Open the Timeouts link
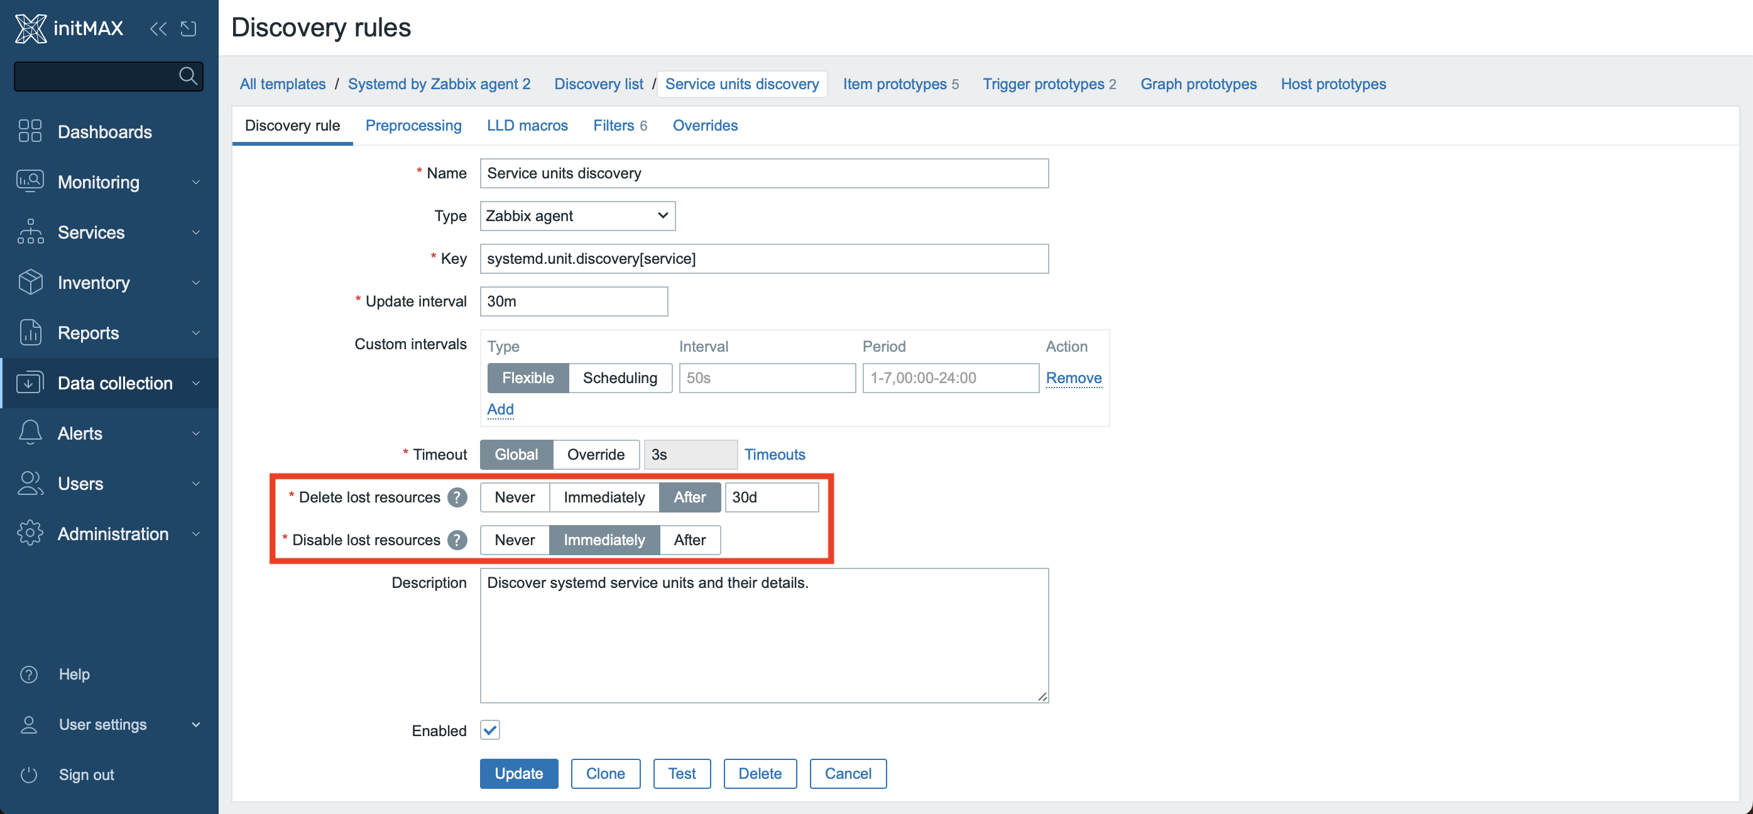Image resolution: width=1753 pixels, height=814 pixels. [x=775, y=454]
